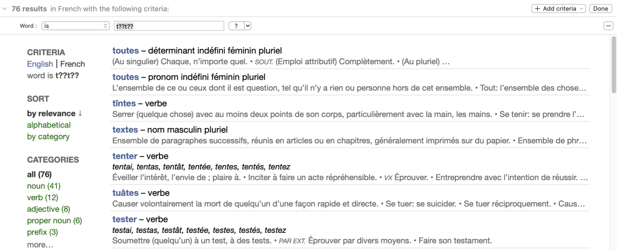
Task: Expand more… categories list
Action: click(x=41, y=243)
